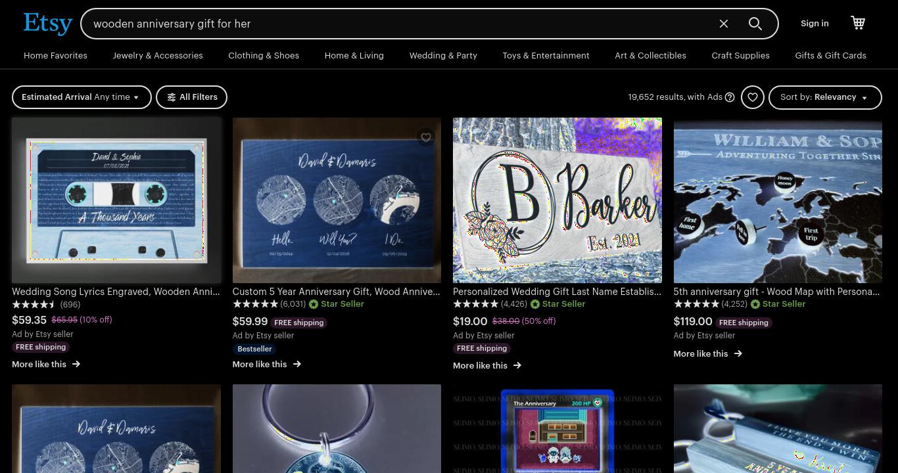Submit search with the magnifying glass icon
The height and width of the screenshot is (473, 898).
point(755,24)
